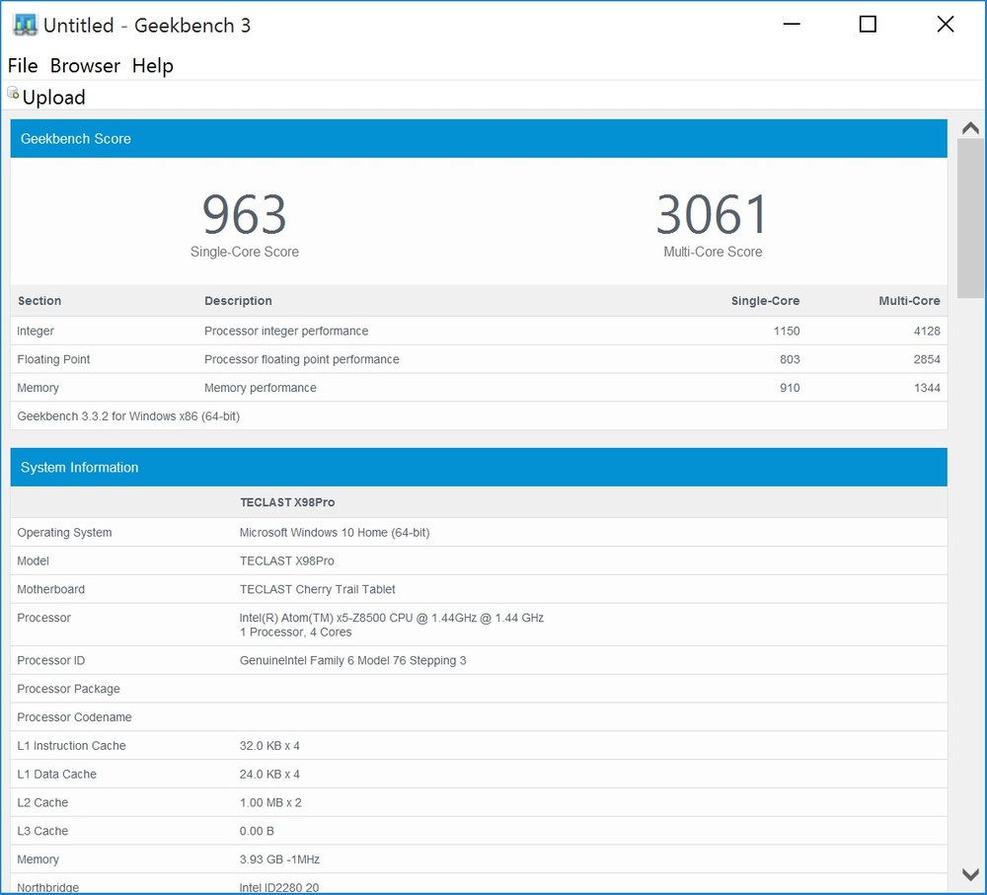Viewport: 987px width, 895px height.
Task: Select Memory single-core value 910
Action: [790, 388]
